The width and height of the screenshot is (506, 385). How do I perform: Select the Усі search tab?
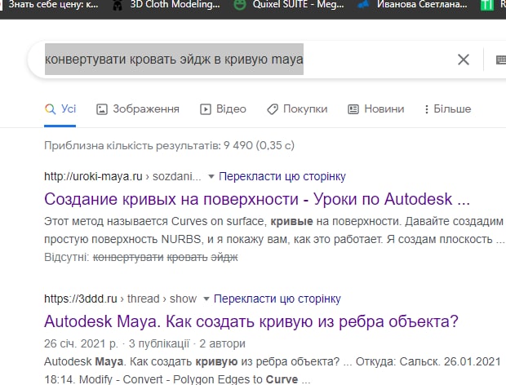click(x=60, y=109)
